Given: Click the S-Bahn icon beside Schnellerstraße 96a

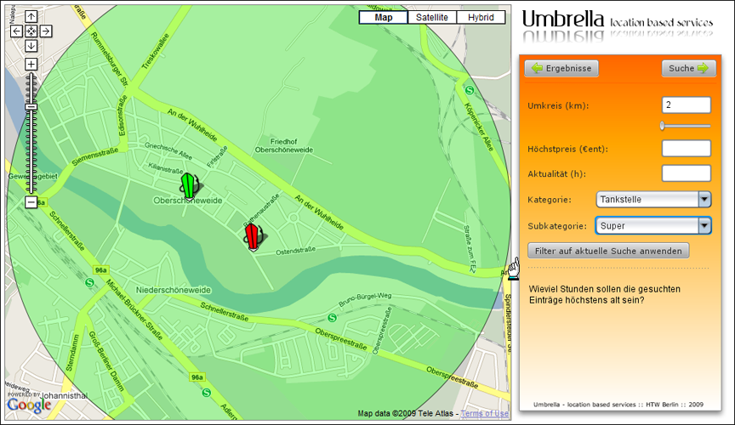Looking at the screenshot, I should click(x=89, y=282).
